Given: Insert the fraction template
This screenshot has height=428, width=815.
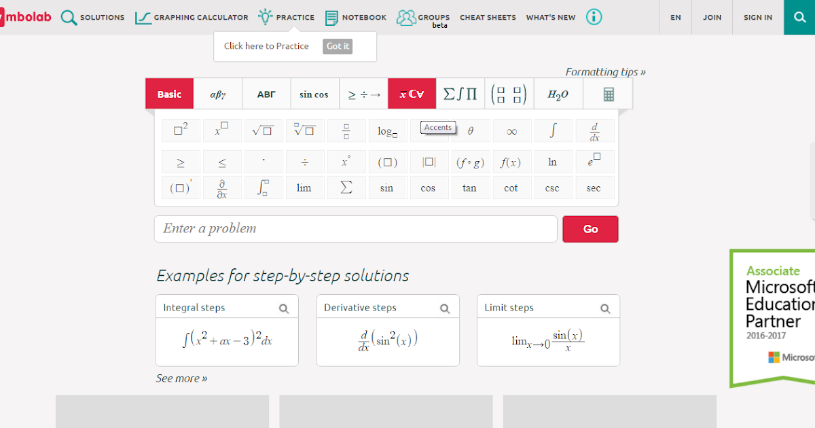Looking at the screenshot, I should point(346,130).
